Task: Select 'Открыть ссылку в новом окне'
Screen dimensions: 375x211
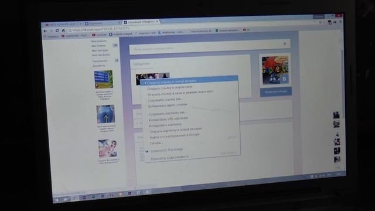Action: (x=169, y=88)
